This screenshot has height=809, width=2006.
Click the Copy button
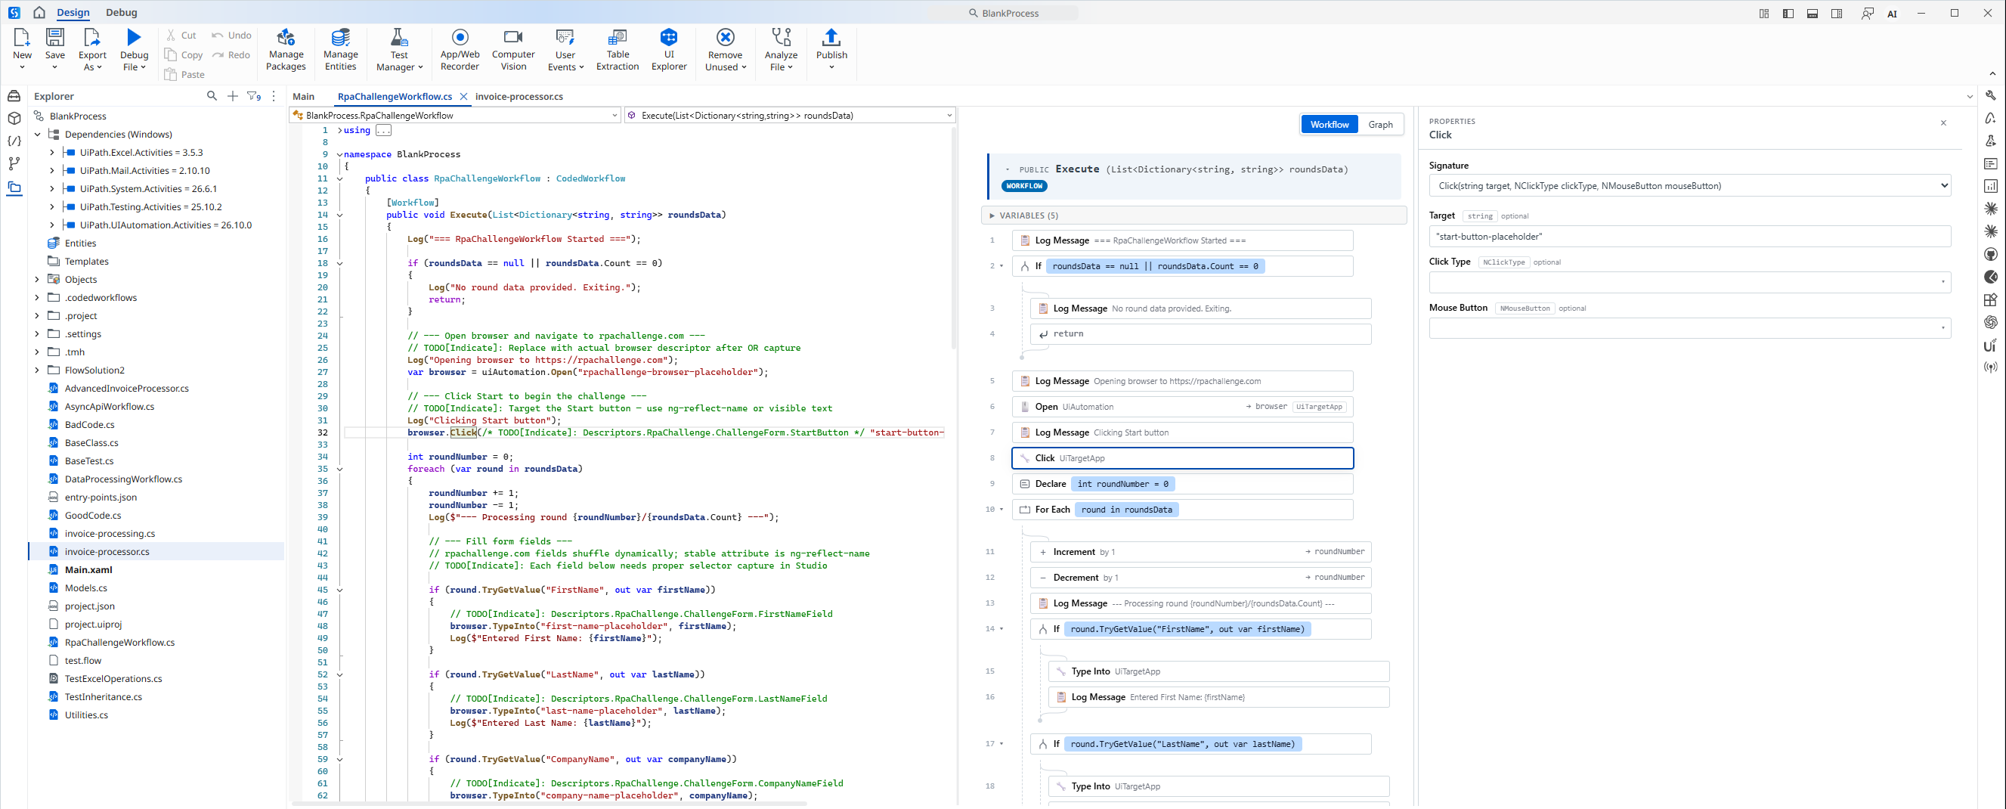pos(184,54)
